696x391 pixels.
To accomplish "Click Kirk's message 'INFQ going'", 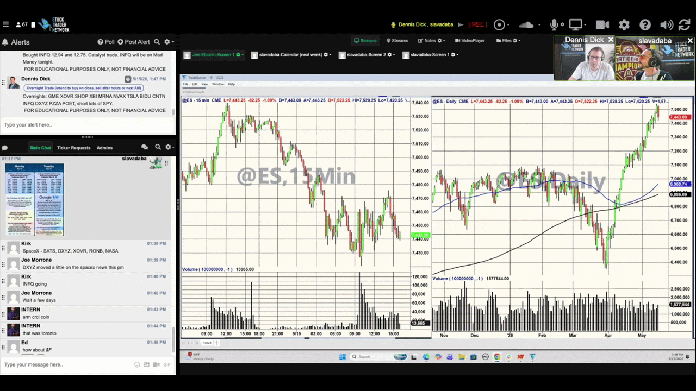I will coord(35,284).
